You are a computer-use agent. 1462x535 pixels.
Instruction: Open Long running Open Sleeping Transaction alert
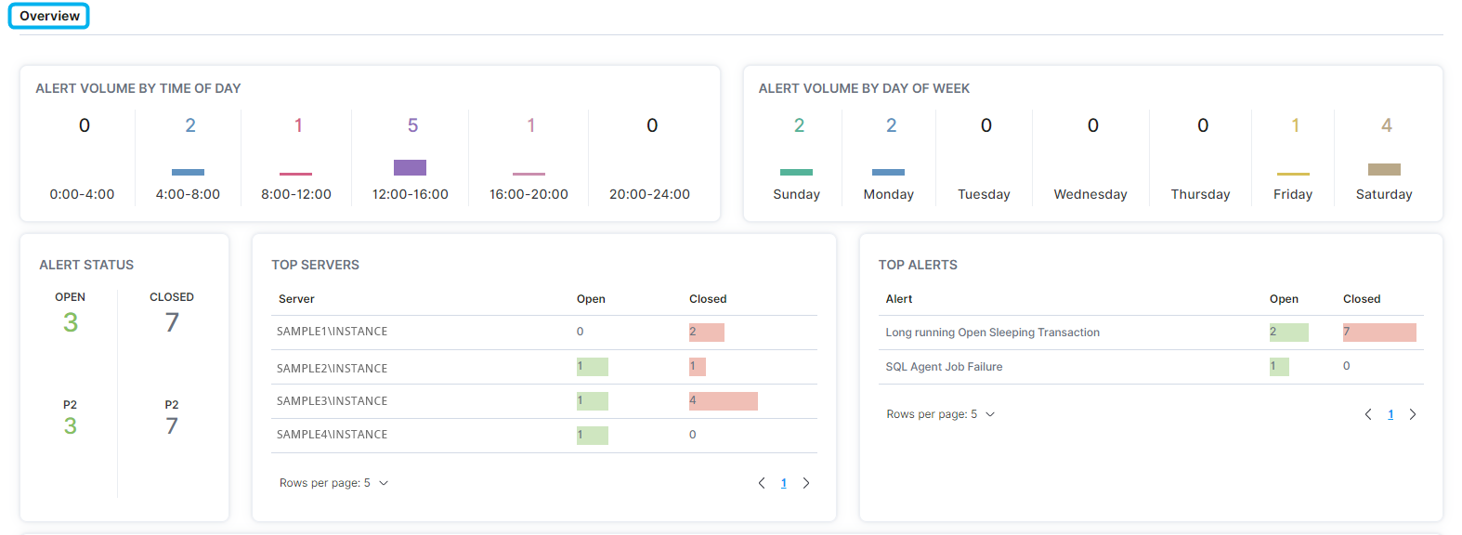992,333
